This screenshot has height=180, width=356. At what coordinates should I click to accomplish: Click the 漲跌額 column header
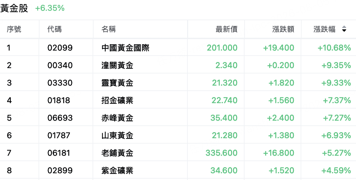(x=283, y=29)
